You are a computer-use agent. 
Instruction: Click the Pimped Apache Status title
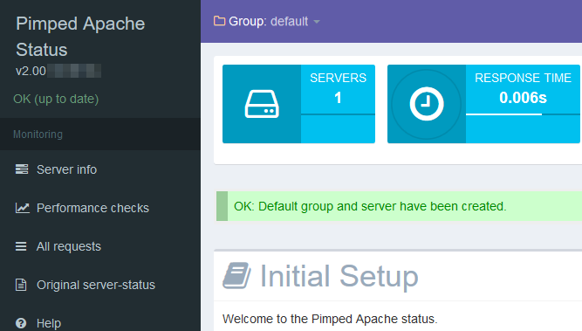tap(80, 37)
